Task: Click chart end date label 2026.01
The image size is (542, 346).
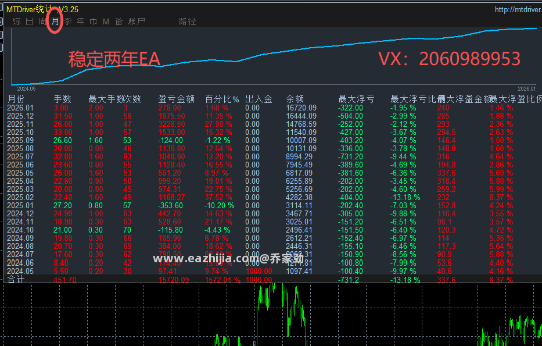Action: (527, 89)
